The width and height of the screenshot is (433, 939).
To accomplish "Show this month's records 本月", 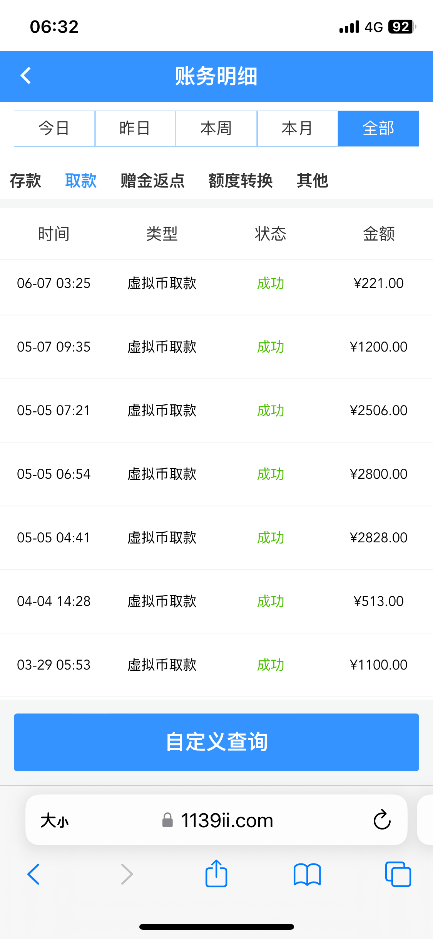I will click(297, 128).
